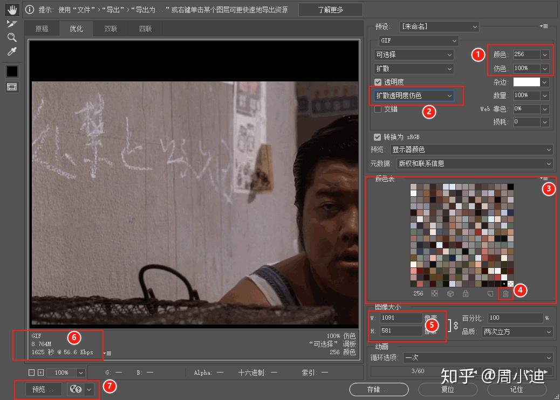This screenshot has width=560, height=400.
Task: Toggle slices visibility icon
Action: 12,87
